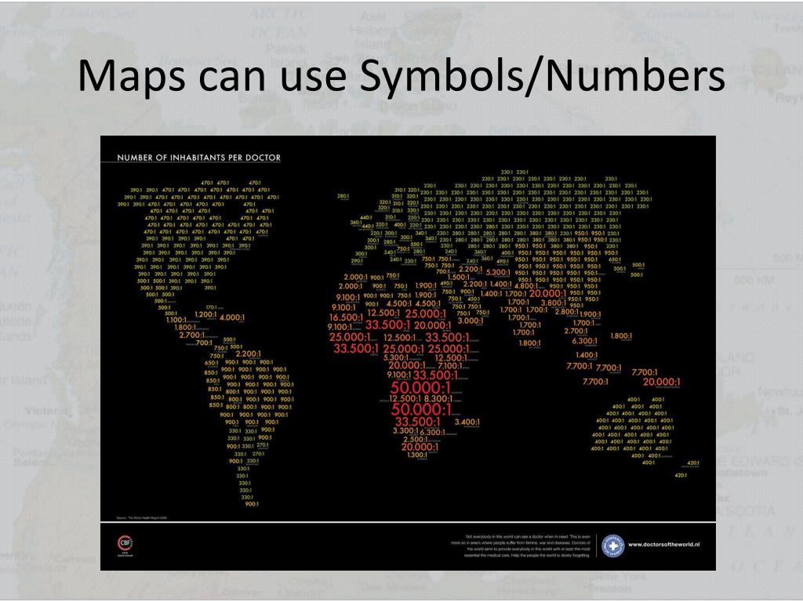Click the slide title 'Maps can use Symbols/Numbers'
803x602 pixels.
[x=401, y=75]
